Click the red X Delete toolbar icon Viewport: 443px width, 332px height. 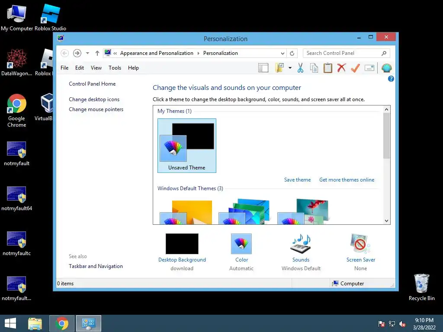pyautogui.click(x=341, y=68)
